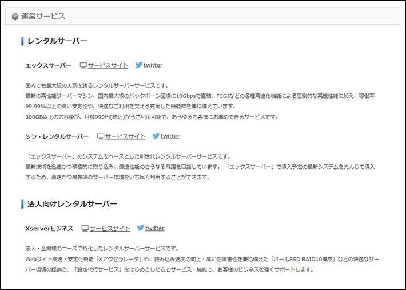Click the cube icon beside 運営サービス

pyautogui.click(x=15, y=17)
